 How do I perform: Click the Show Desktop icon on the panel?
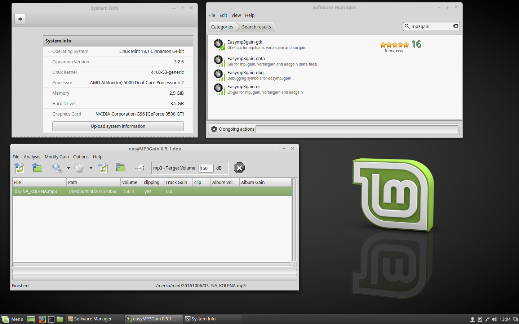[x=31, y=319]
